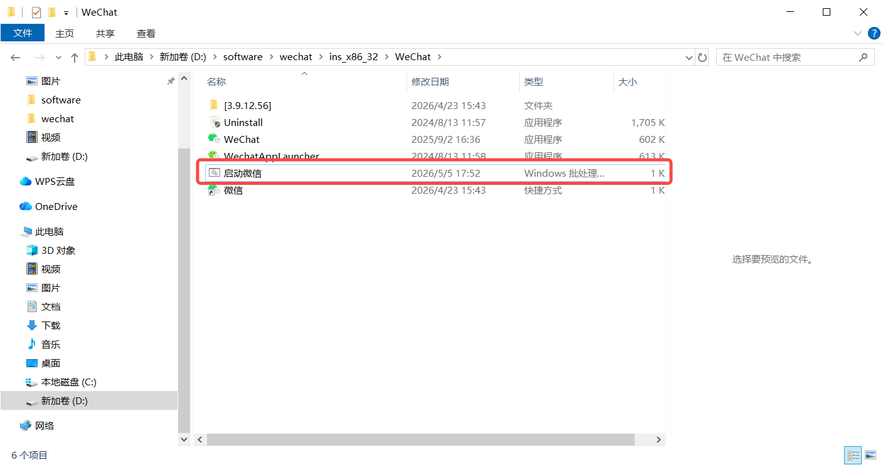
Task: Go forward with the right arrow
Action: pos(40,57)
